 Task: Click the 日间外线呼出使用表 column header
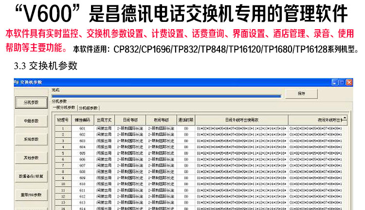[x=241, y=120]
